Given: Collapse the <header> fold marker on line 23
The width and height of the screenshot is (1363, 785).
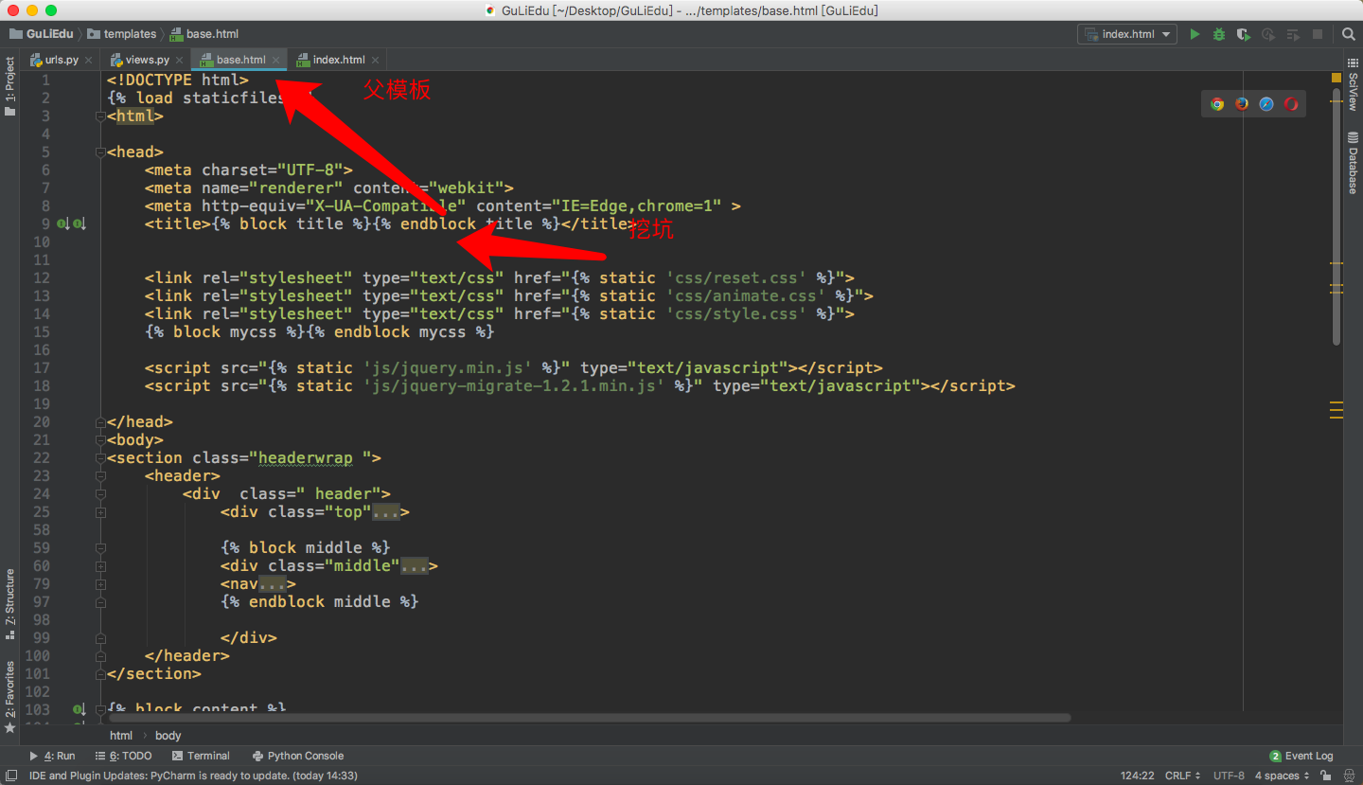Looking at the screenshot, I should coord(100,476).
